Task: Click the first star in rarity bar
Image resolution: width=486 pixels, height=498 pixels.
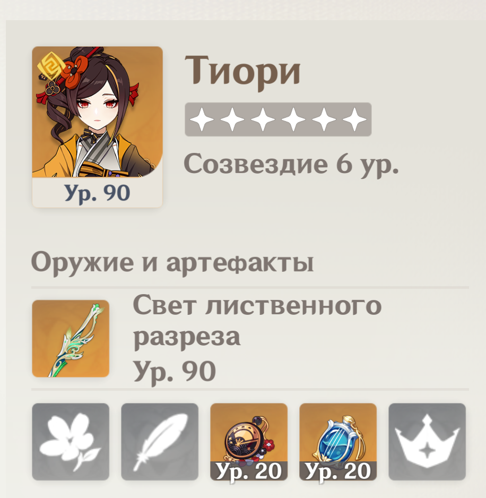Action: click(x=202, y=119)
